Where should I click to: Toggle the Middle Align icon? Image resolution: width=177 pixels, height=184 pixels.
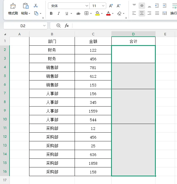tap(142, 5)
